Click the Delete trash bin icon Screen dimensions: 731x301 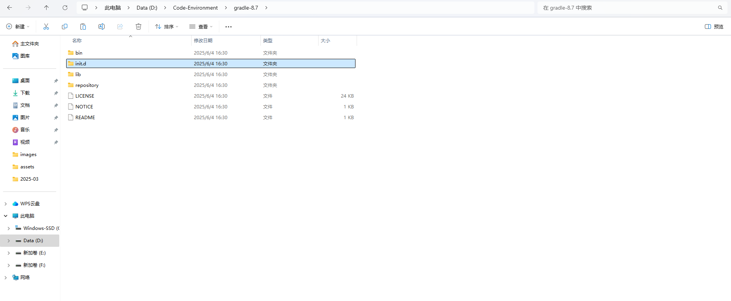click(x=139, y=27)
